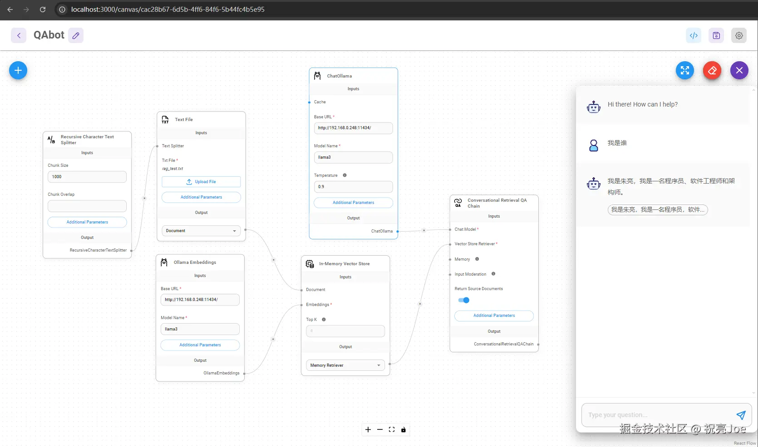View site information icon in the address bar

click(x=62, y=10)
